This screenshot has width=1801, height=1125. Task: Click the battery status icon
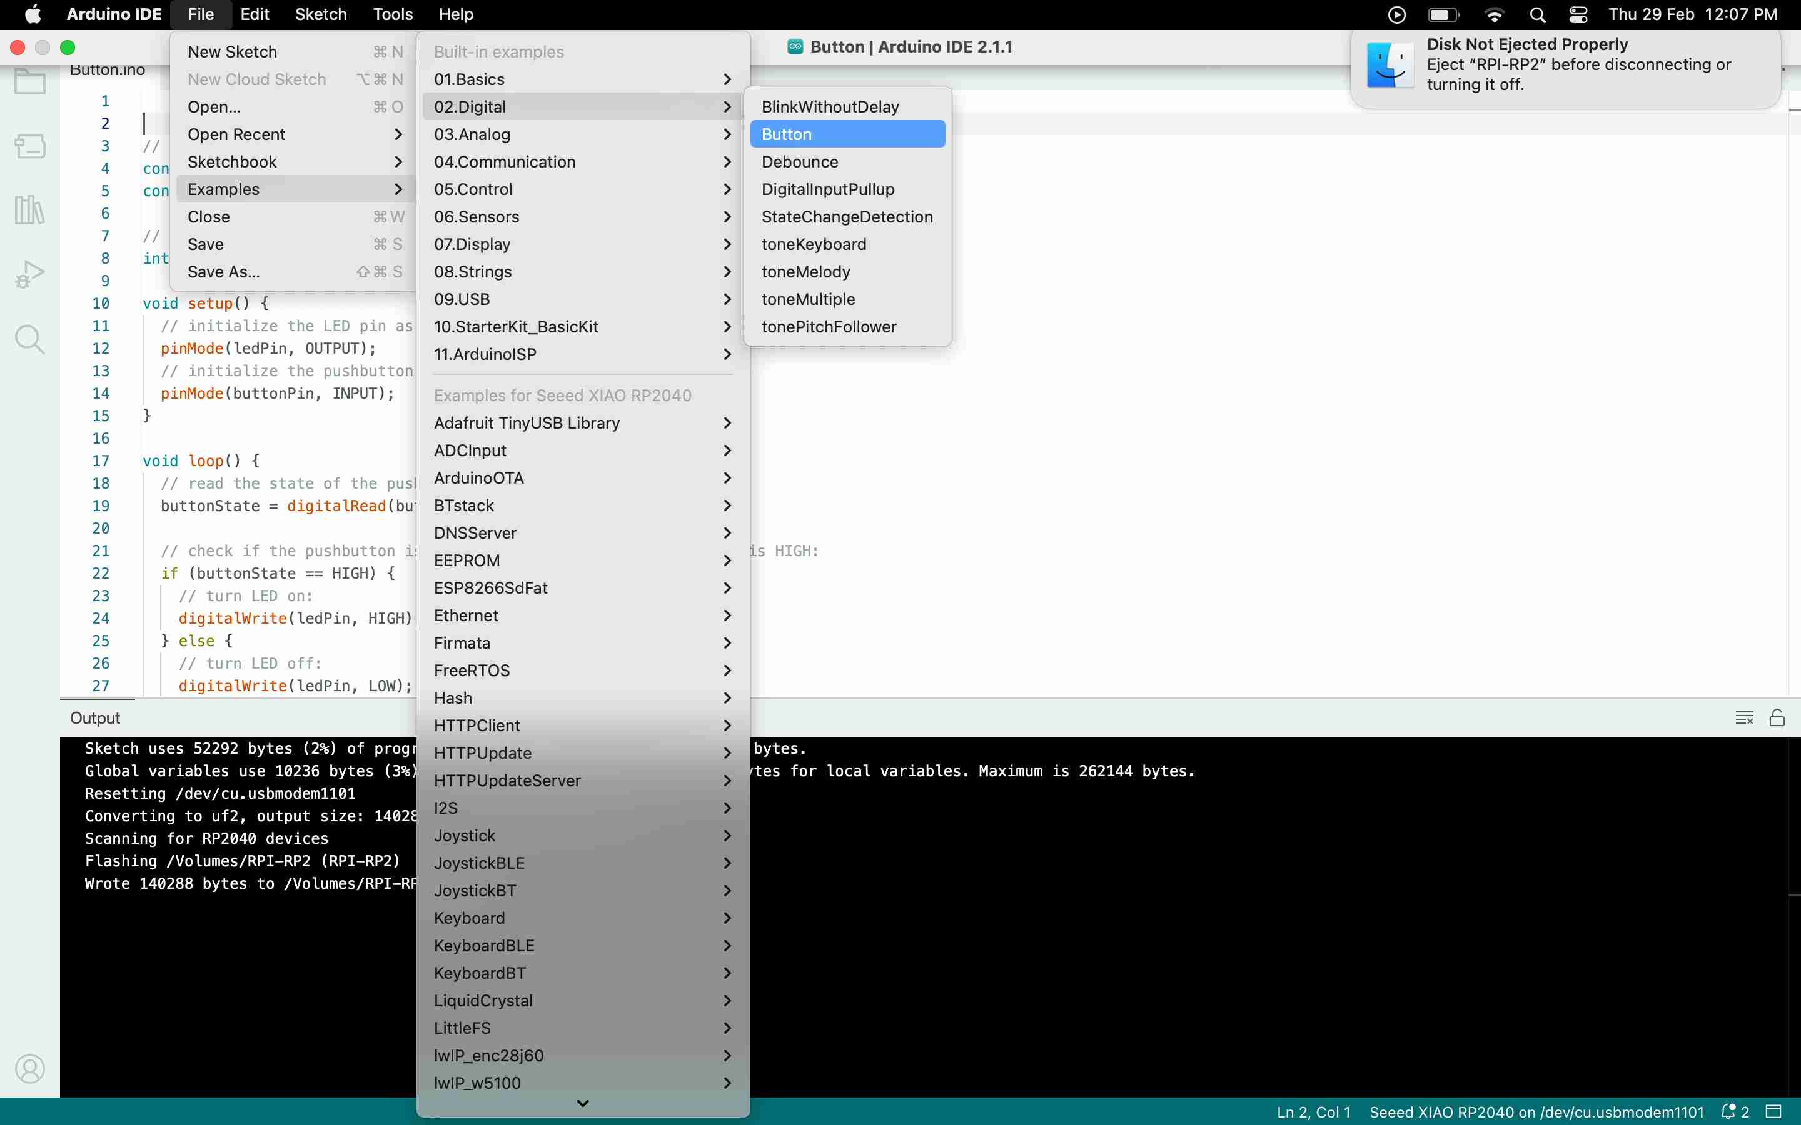(1444, 14)
